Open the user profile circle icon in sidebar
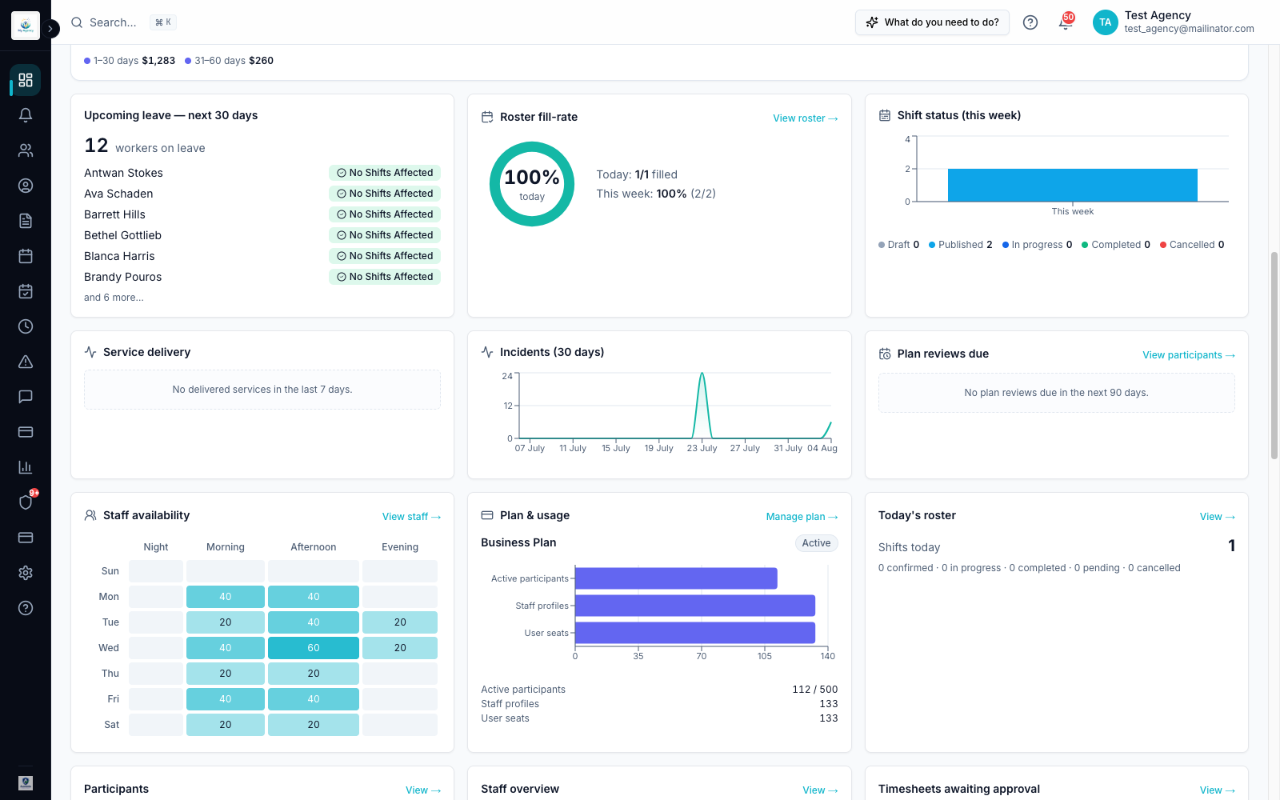The height and width of the screenshot is (800, 1280). point(26,186)
